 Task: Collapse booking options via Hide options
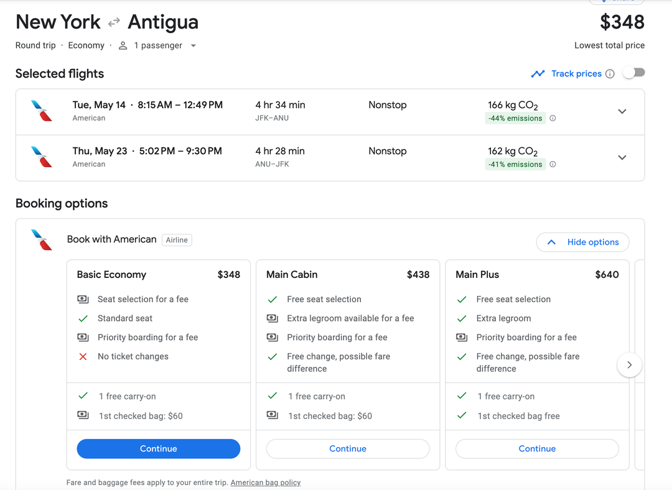(582, 242)
